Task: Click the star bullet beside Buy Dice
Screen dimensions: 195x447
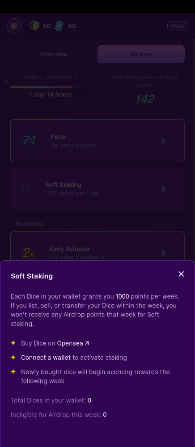Action: (x=13, y=343)
